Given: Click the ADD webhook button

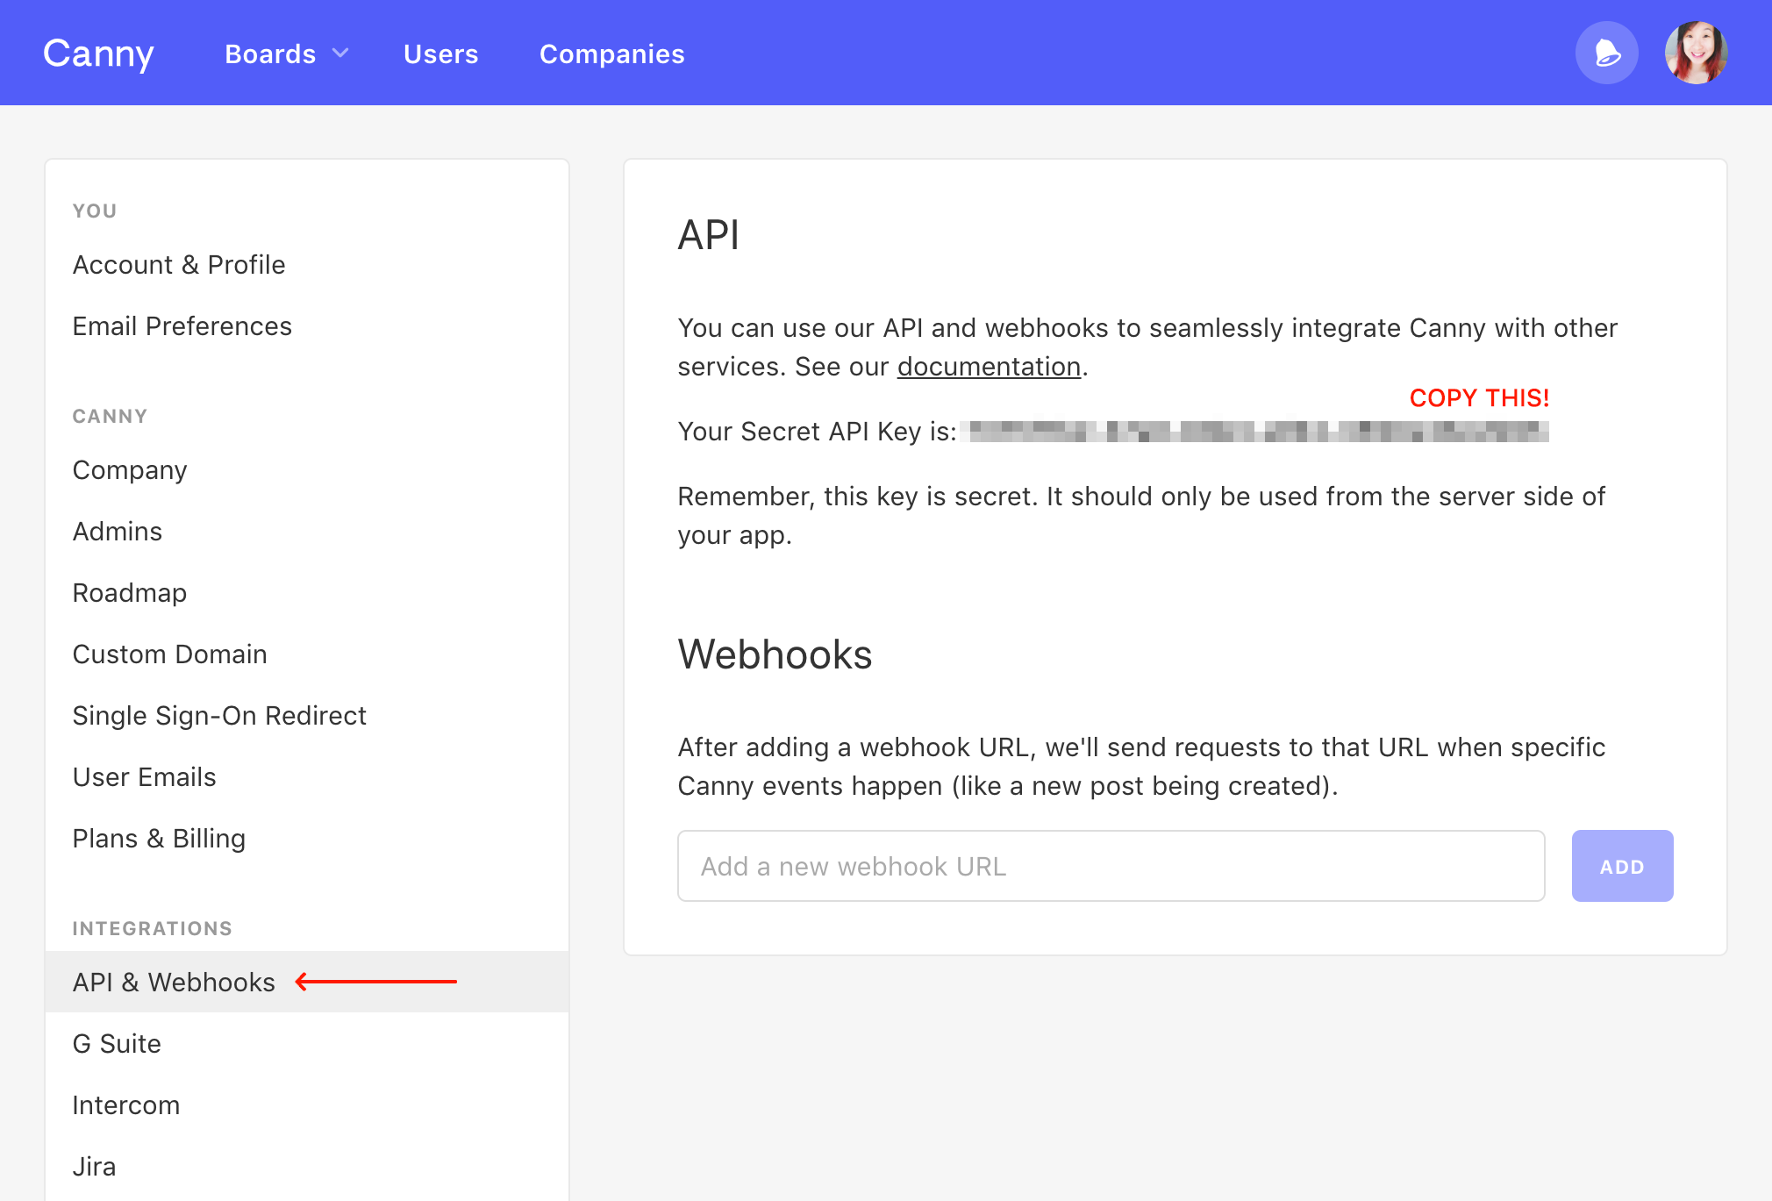Looking at the screenshot, I should tap(1622, 866).
